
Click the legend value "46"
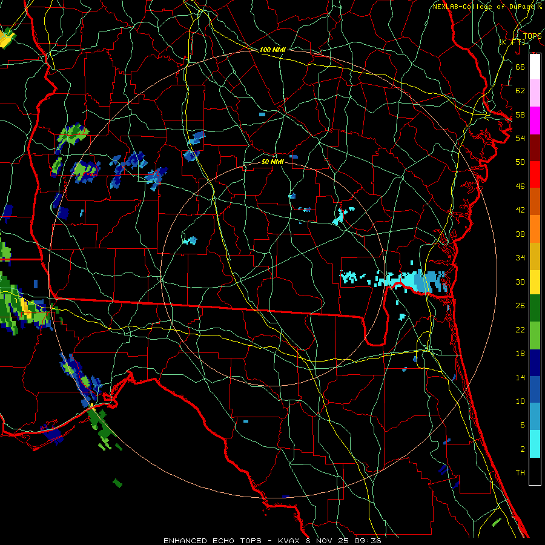(x=520, y=187)
